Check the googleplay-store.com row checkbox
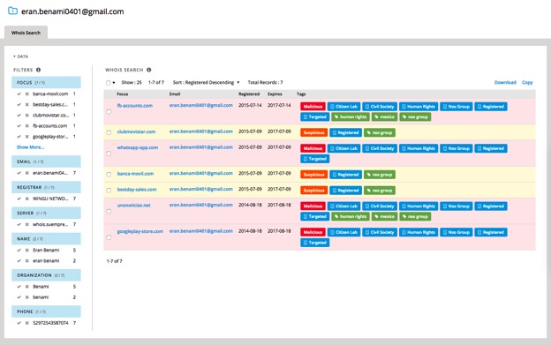The image size is (551, 345). click(109, 237)
